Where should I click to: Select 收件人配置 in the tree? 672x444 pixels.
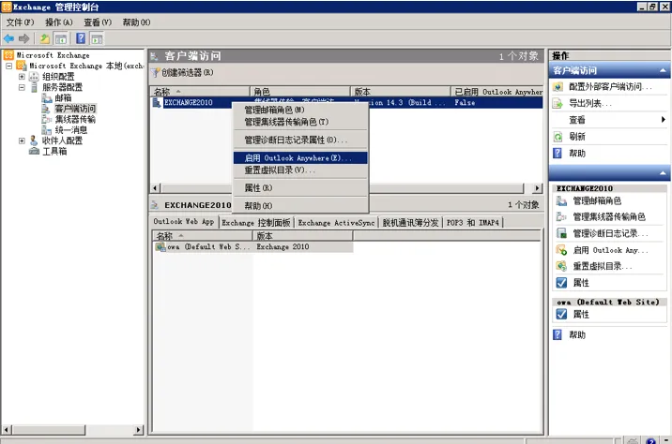point(62,141)
